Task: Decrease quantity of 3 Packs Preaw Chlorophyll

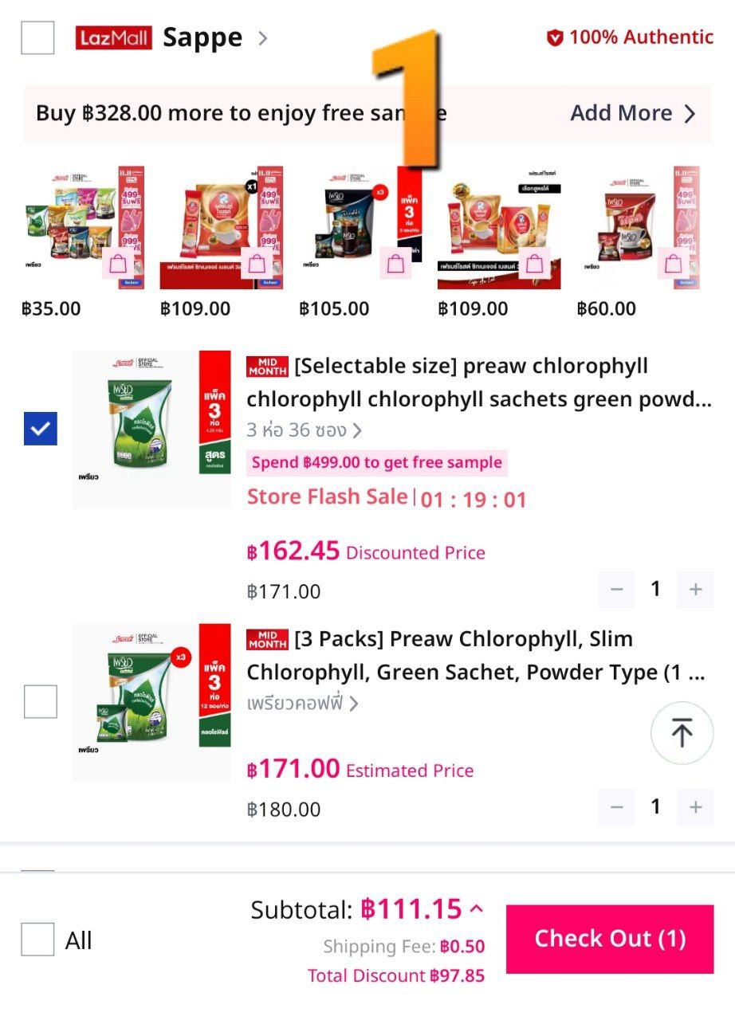Action: coord(616,807)
